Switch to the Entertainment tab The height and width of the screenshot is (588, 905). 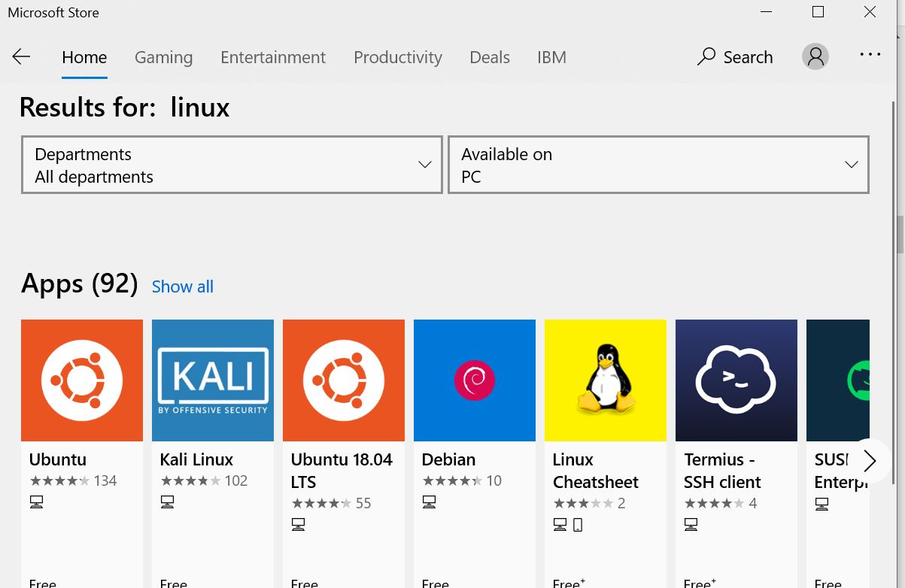273,57
